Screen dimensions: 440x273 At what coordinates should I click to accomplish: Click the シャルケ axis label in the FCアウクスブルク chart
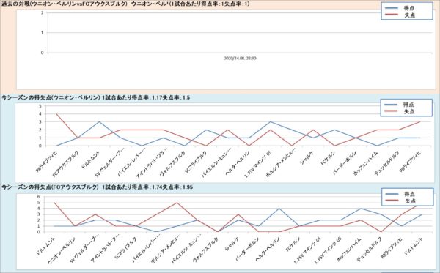232,244
